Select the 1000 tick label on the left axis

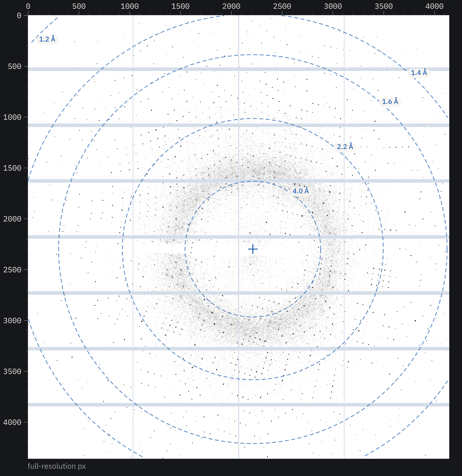click(12, 117)
